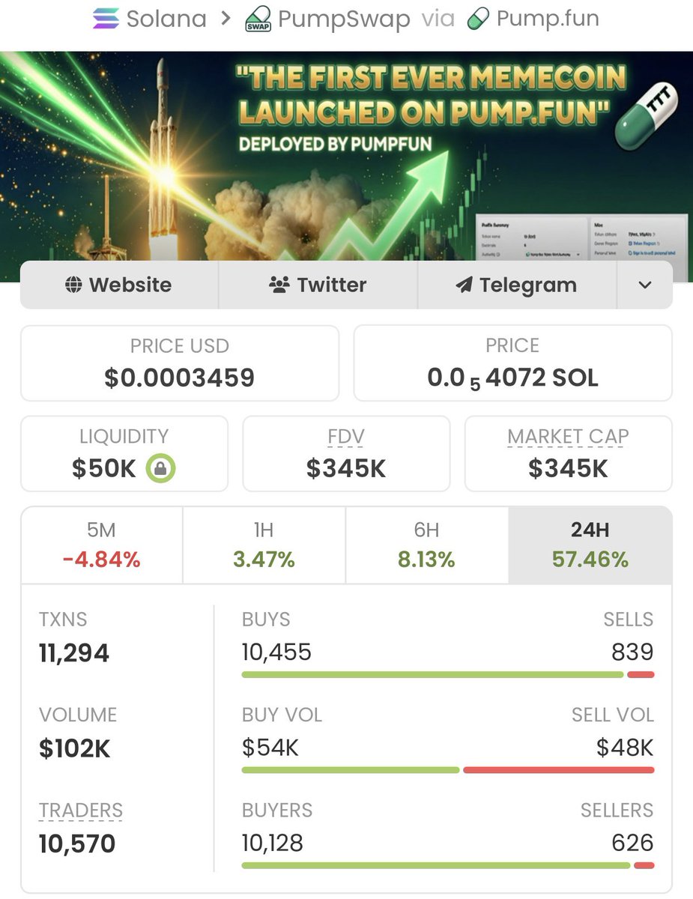Viewport: 693px width, 899px height.
Task: Click the FDV label
Action: (x=346, y=436)
